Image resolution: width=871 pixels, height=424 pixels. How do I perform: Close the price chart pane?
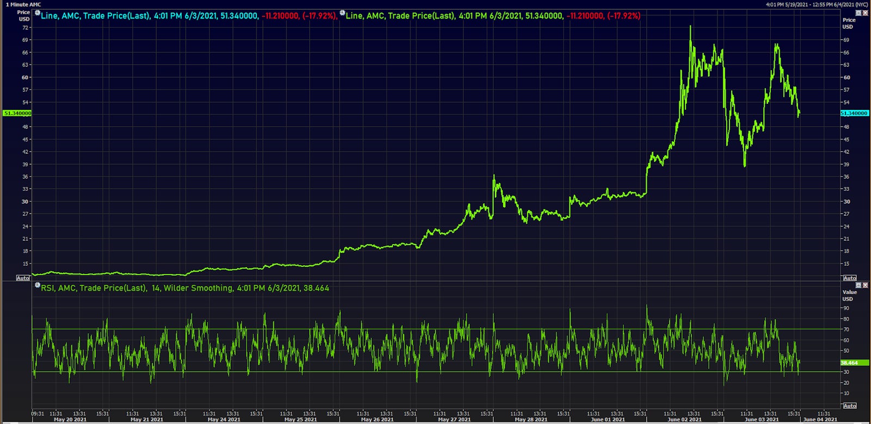(x=865, y=13)
